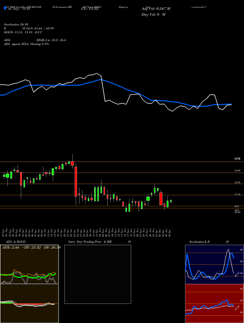Click the 14.04 price axis label
244x323 pixels.
pos(237,171)
